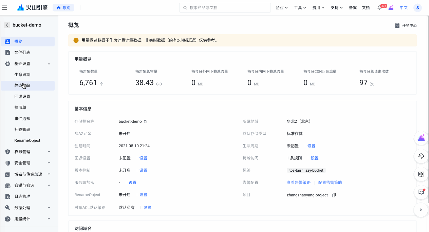Click the search products or docs field
The image size is (429, 232).
point(225,7)
